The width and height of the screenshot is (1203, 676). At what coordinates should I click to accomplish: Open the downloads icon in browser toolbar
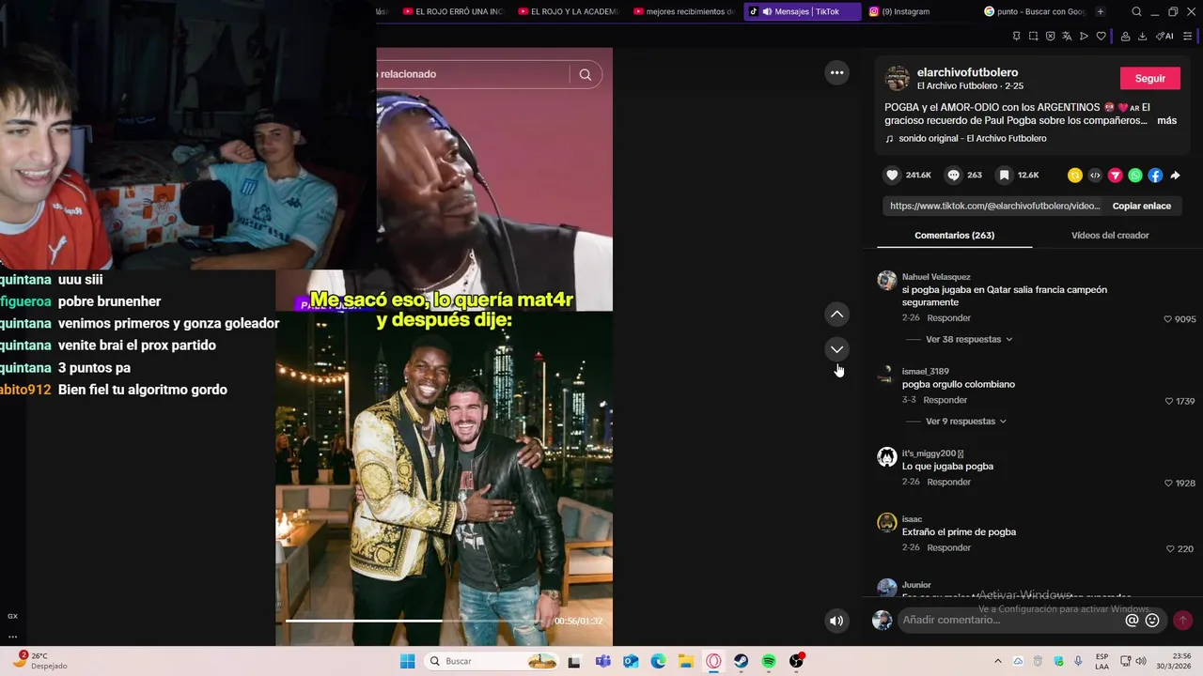pyautogui.click(x=1142, y=37)
